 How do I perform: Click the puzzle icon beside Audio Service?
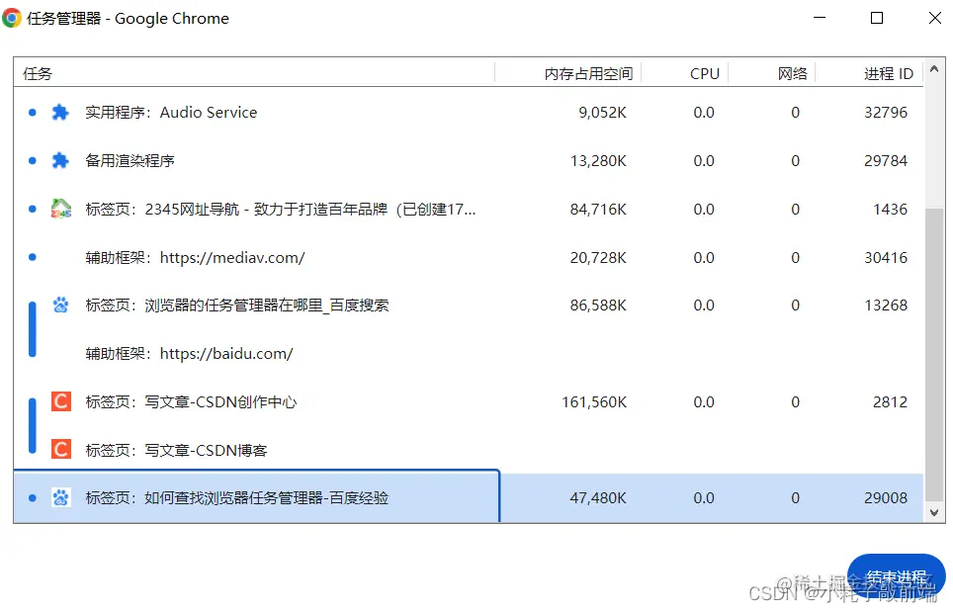60,113
